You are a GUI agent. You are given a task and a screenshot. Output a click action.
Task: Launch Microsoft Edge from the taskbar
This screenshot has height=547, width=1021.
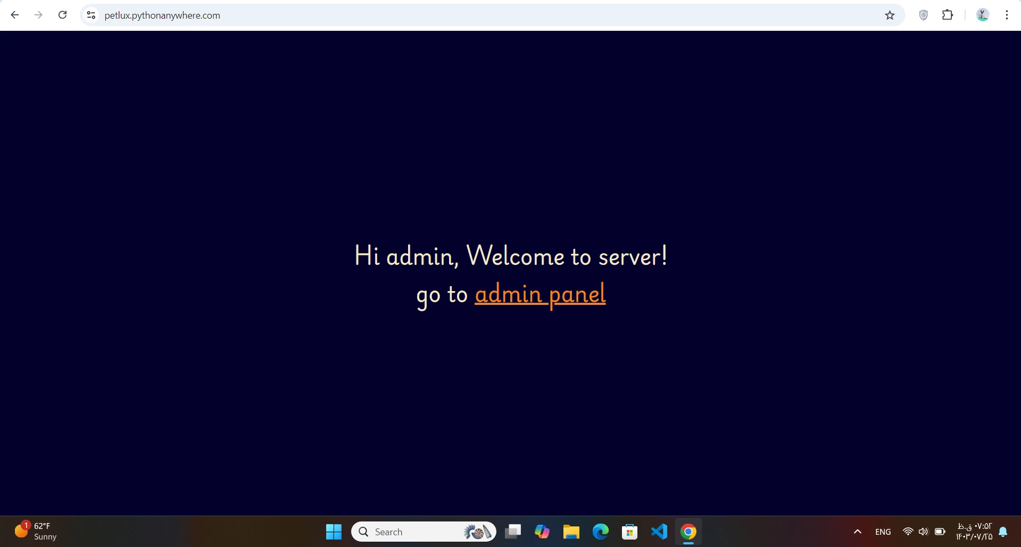[x=601, y=532]
